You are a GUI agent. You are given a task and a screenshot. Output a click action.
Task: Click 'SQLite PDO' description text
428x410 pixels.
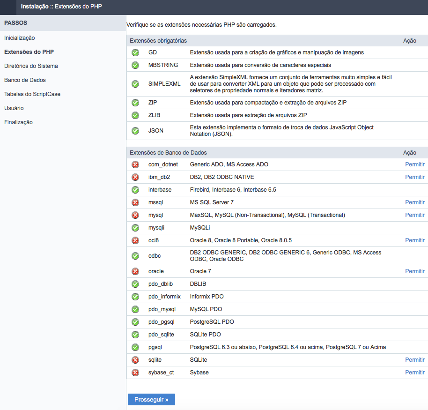(x=206, y=335)
